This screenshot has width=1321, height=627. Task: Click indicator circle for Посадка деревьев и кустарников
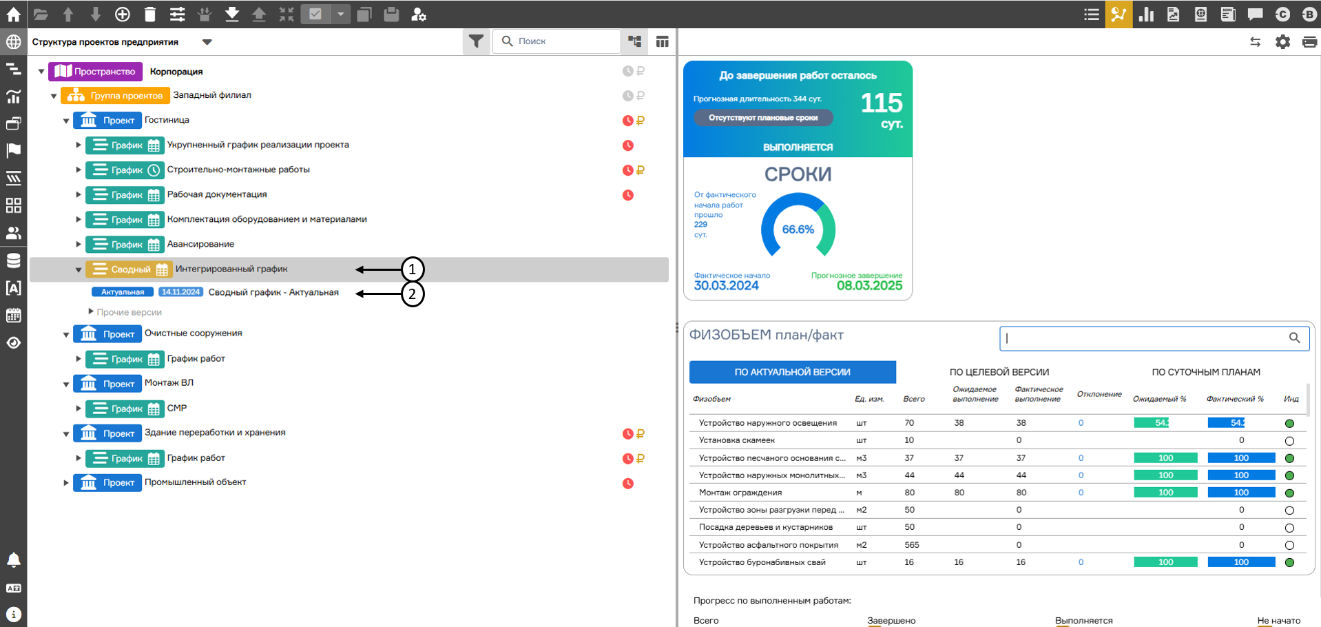(x=1289, y=528)
